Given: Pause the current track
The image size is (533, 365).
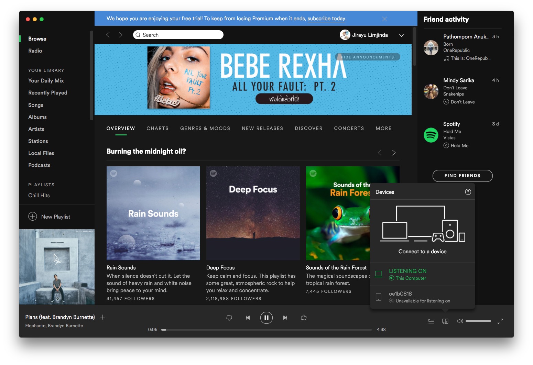Looking at the screenshot, I should [266, 318].
